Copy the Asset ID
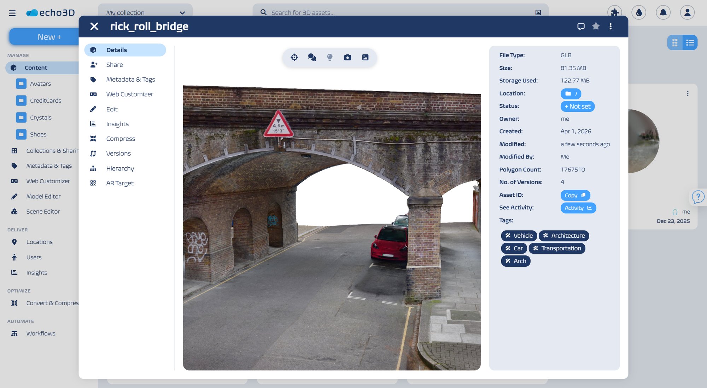Image resolution: width=707 pixels, height=388 pixels. (575, 195)
